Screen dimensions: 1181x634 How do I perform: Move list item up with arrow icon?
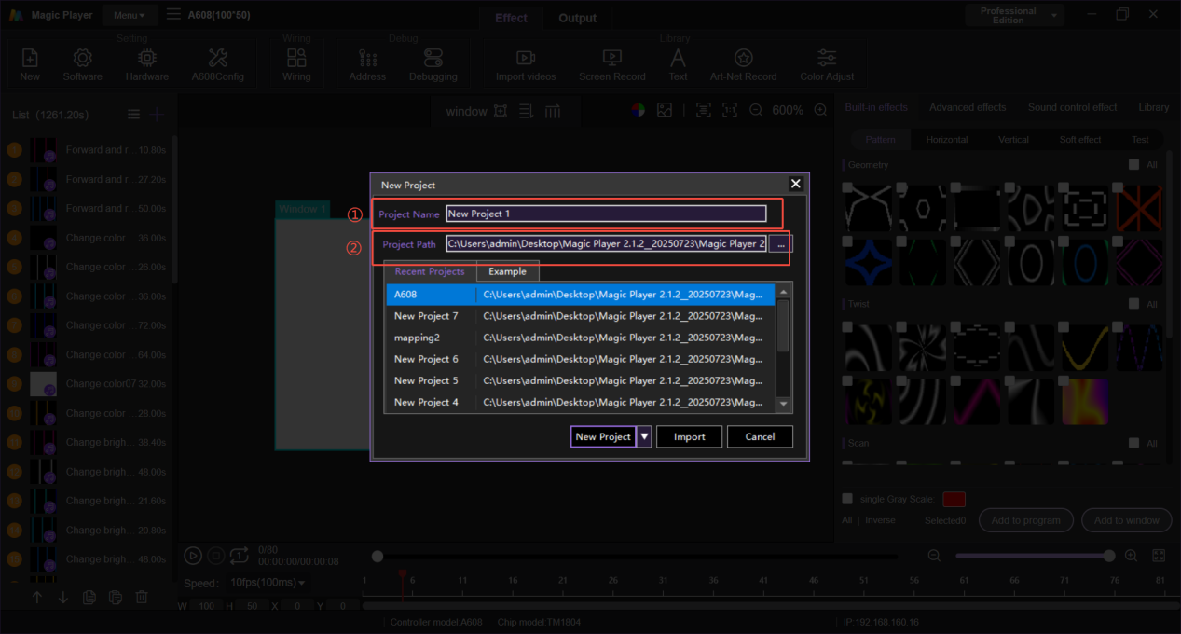pos(37,598)
